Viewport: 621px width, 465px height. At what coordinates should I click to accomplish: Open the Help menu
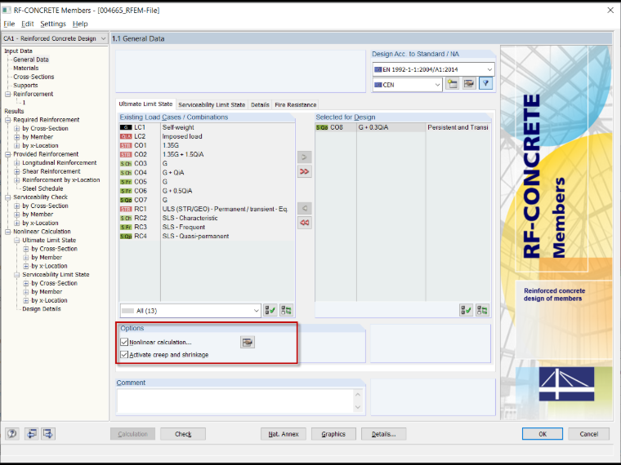[x=80, y=24]
